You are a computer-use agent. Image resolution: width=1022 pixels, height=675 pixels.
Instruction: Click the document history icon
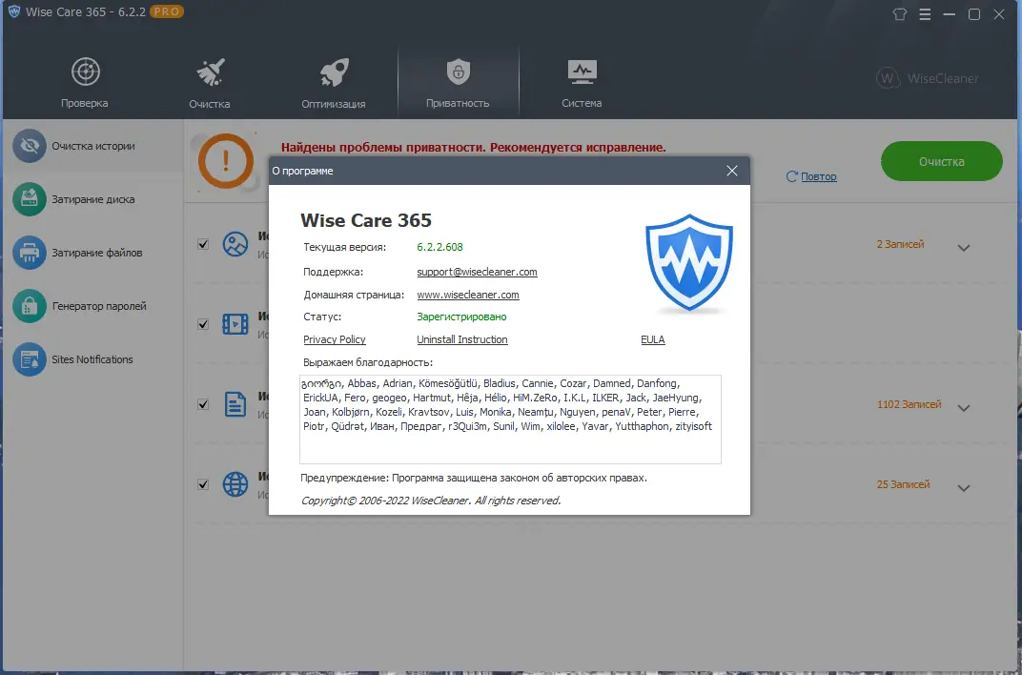235,404
